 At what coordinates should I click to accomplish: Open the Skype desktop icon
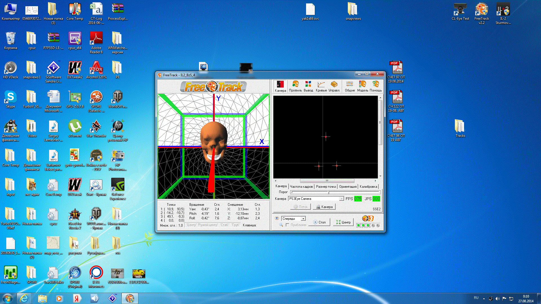pyautogui.click(x=10, y=99)
